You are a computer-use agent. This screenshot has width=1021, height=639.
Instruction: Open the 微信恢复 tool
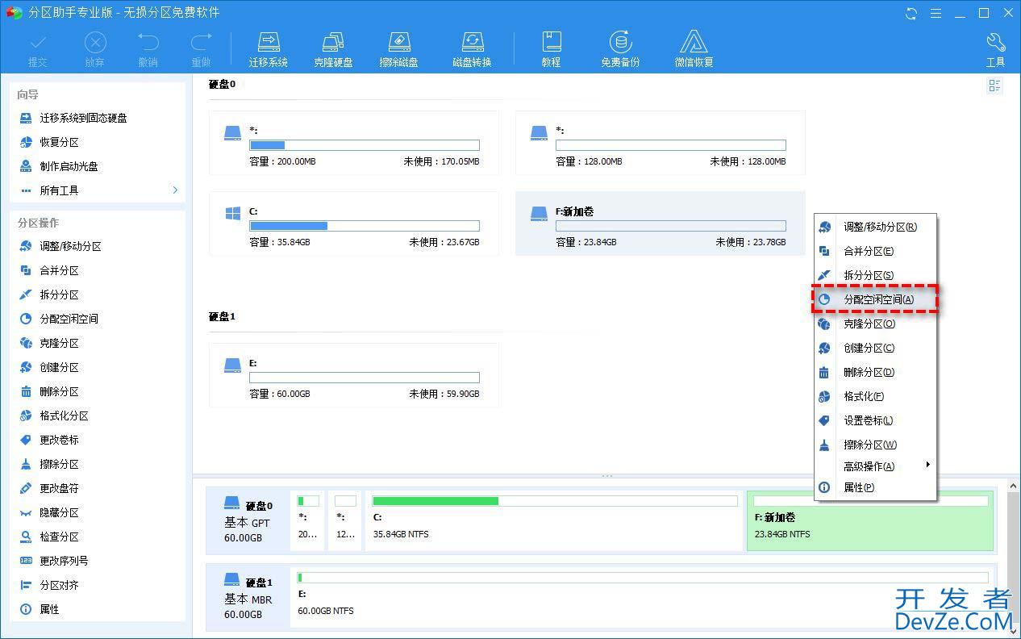[x=694, y=49]
